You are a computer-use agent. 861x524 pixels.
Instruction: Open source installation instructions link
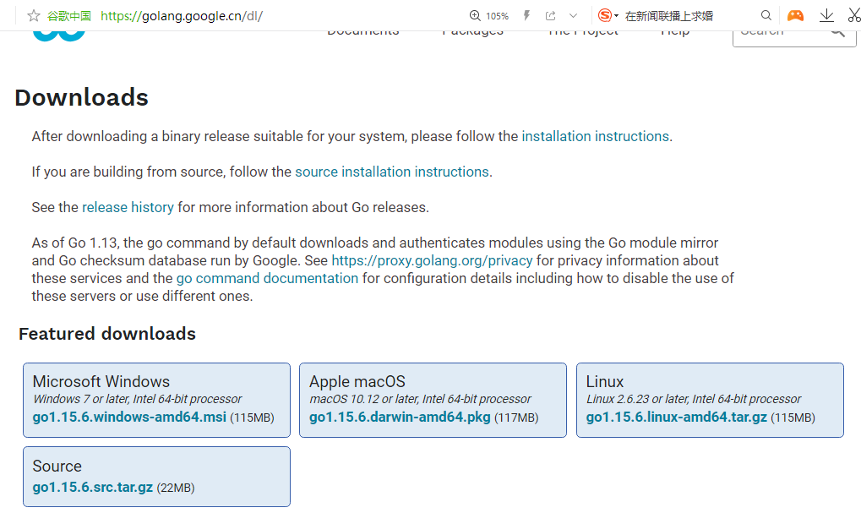(392, 172)
